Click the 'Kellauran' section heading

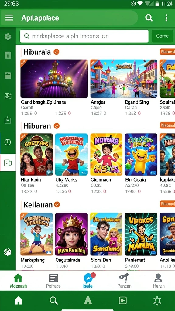38,205
